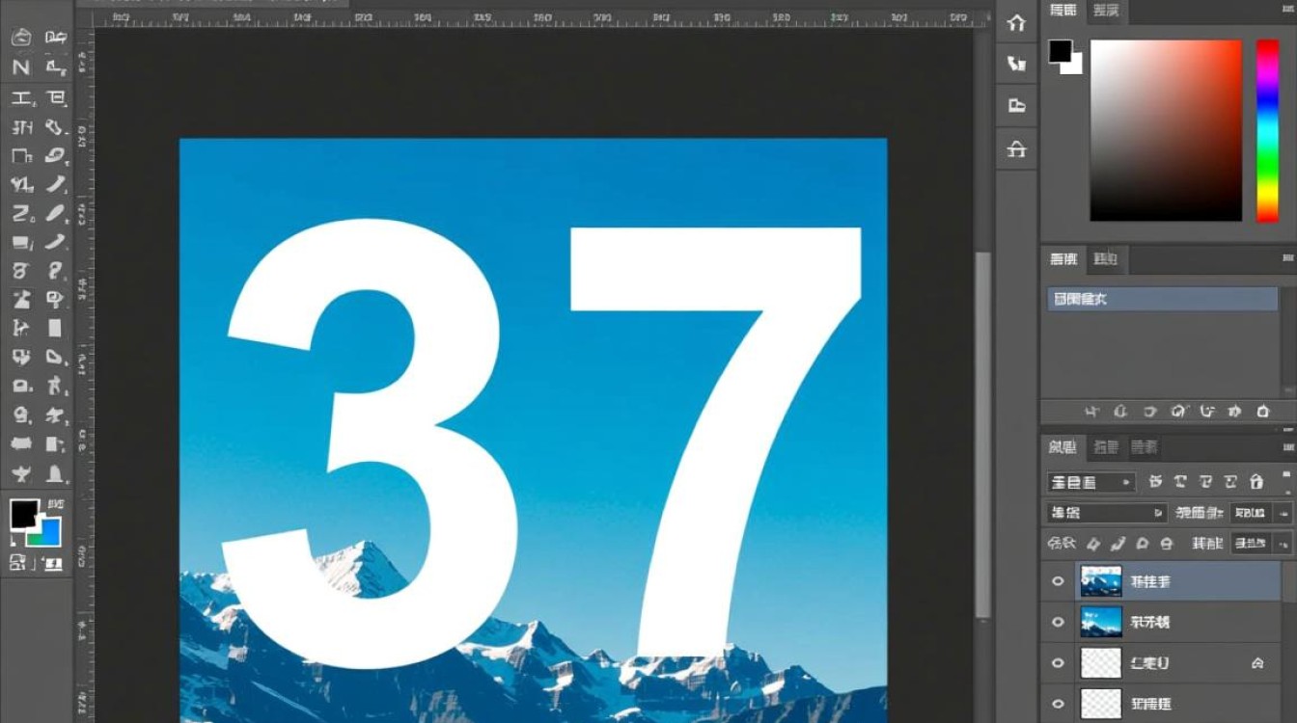The width and height of the screenshot is (1297, 723).
Task: Click the last icon in the Layers lock row
Action: (1167, 544)
